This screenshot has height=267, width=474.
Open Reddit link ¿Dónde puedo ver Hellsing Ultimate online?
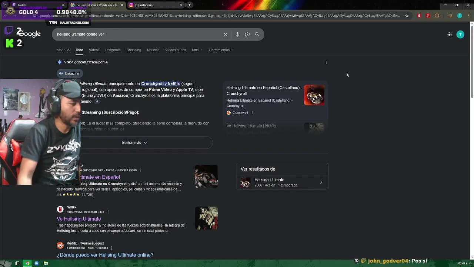(x=105, y=255)
